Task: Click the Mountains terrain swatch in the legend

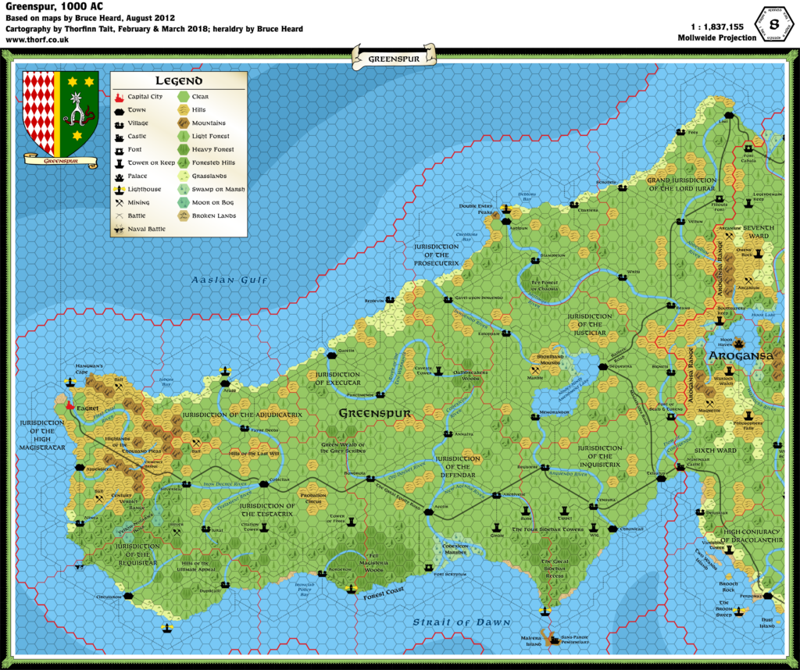Action: pos(184,123)
